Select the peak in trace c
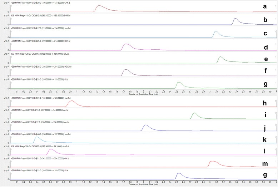 pos(216,33)
